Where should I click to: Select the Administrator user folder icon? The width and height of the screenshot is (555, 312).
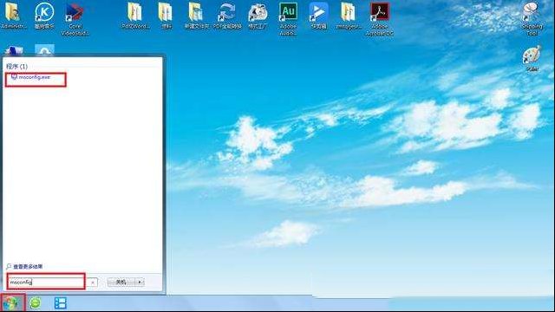point(14,16)
